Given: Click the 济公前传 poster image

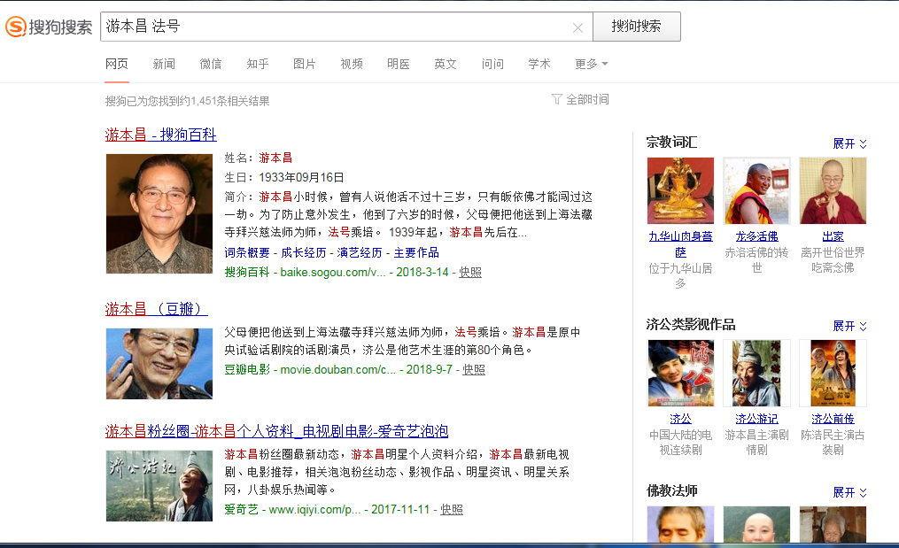Looking at the screenshot, I should pos(833,374).
